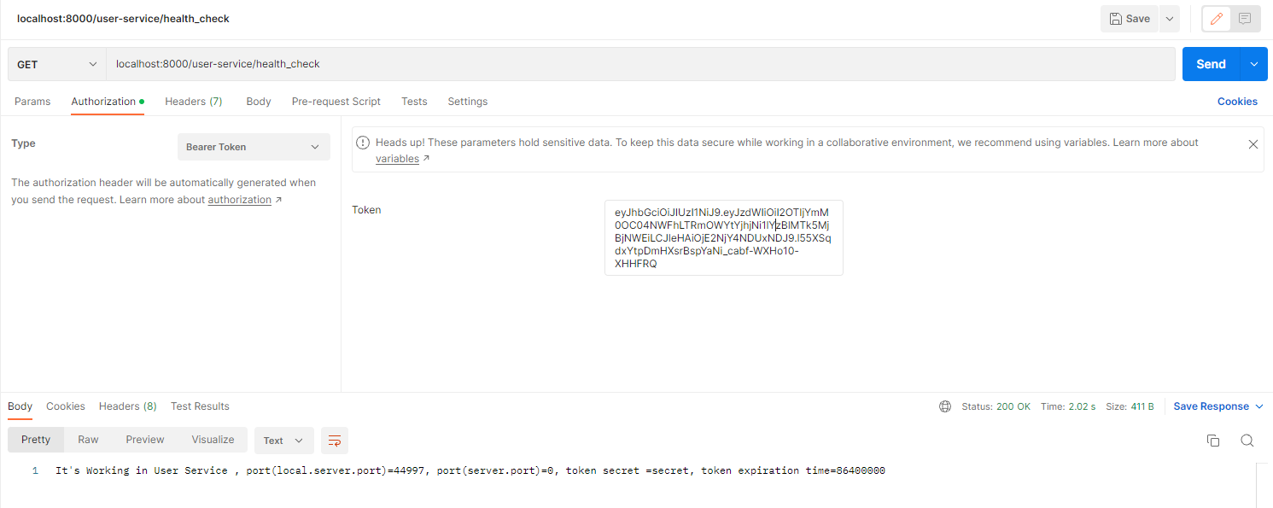Follow the variables link in warning

tap(398, 159)
